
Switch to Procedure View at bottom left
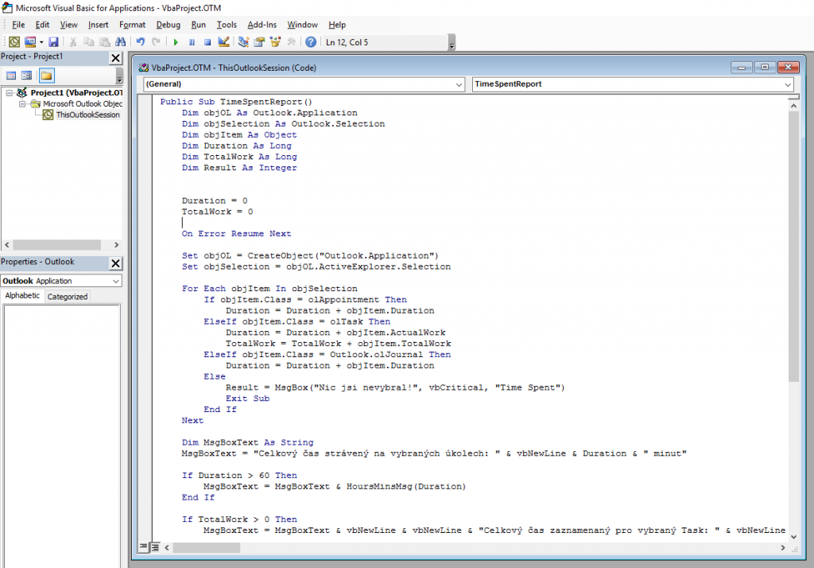pyautogui.click(x=144, y=547)
